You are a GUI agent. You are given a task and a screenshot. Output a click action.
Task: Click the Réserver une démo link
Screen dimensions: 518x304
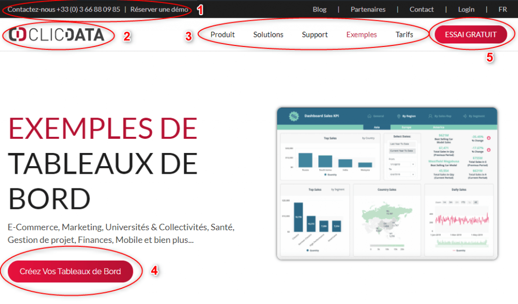(x=159, y=9)
